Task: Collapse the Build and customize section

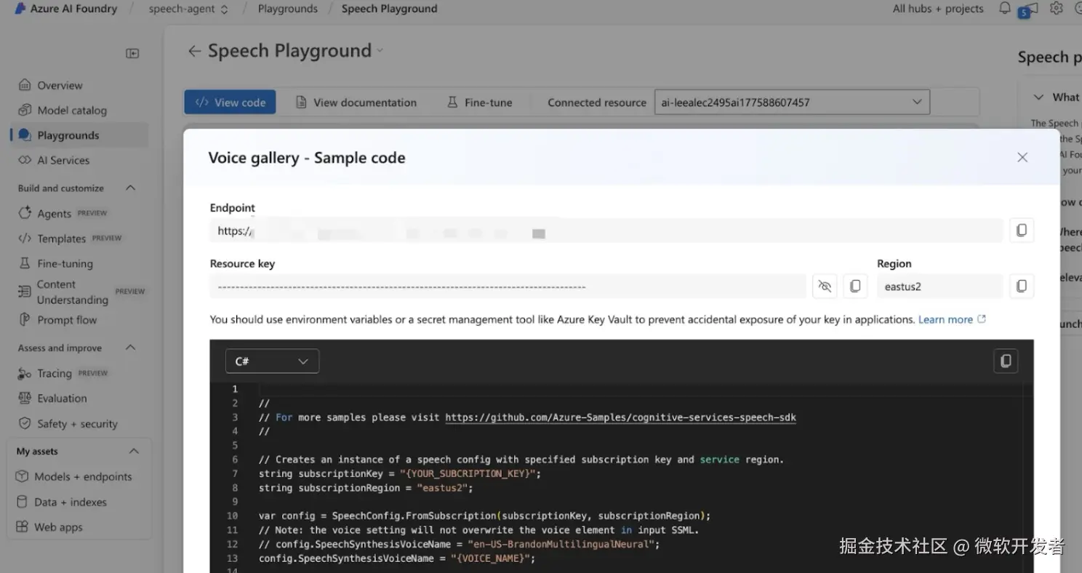Action: click(x=131, y=188)
